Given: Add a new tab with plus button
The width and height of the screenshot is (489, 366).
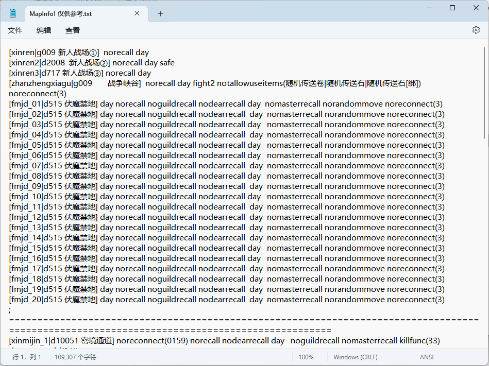Looking at the screenshot, I should (160, 14).
